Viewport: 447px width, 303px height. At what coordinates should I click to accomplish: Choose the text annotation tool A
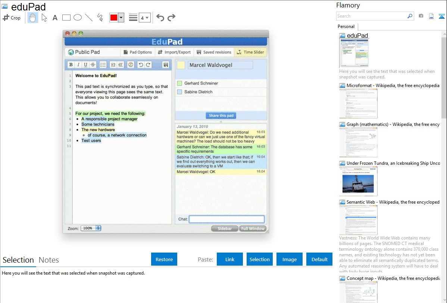point(55,18)
